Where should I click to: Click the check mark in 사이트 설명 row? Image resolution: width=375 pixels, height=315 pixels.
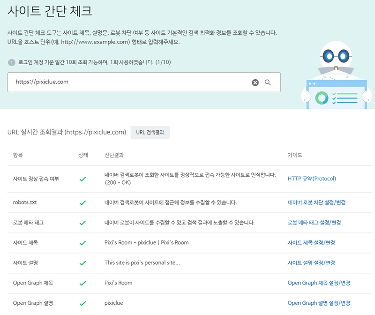click(83, 263)
